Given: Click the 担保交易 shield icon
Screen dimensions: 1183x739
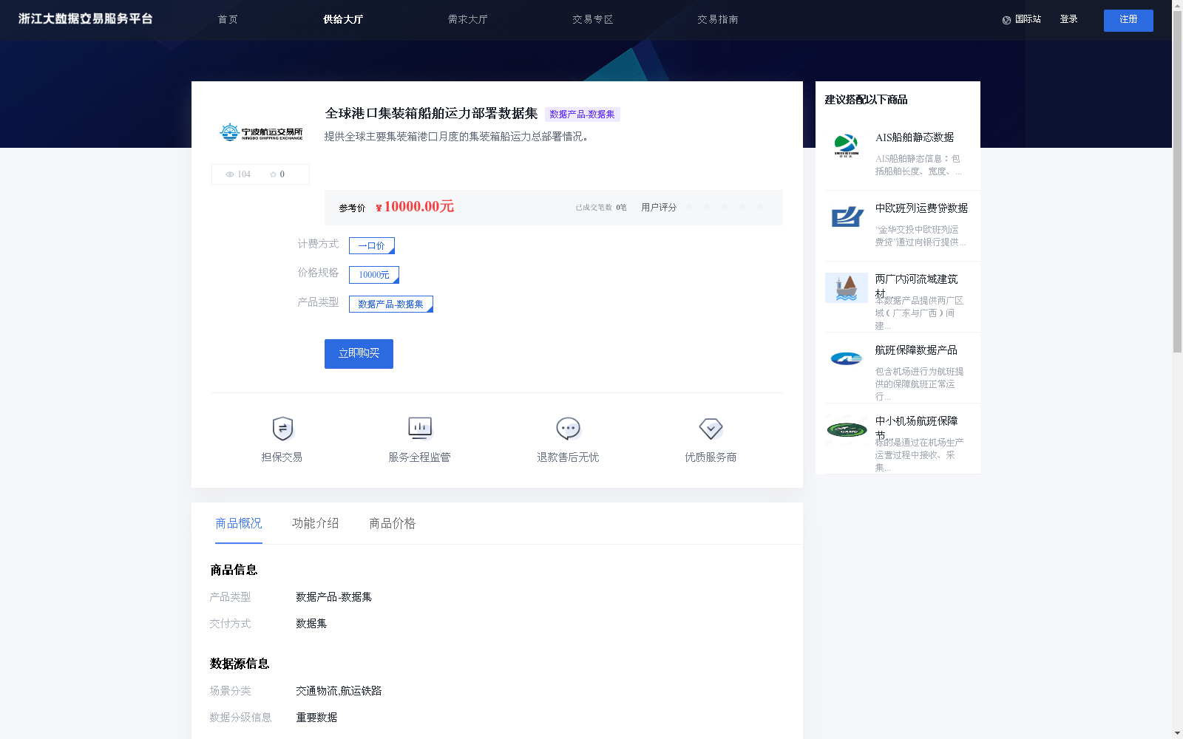Looking at the screenshot, I should coord(282,429).
